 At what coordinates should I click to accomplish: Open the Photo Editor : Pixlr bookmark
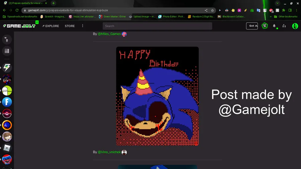172,17
